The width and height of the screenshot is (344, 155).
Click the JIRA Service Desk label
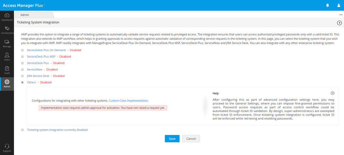pos(38,76)
